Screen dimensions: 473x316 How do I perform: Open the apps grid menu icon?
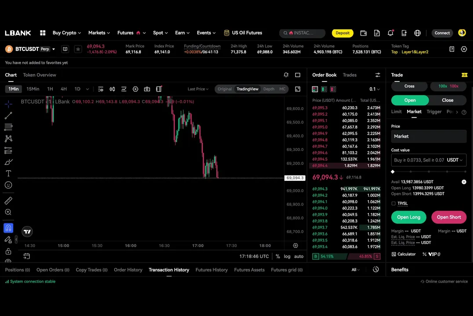tap(43, 33)
